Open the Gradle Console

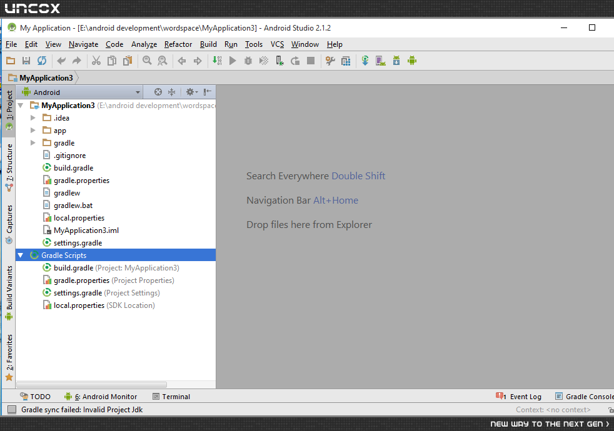coord(584,397)
